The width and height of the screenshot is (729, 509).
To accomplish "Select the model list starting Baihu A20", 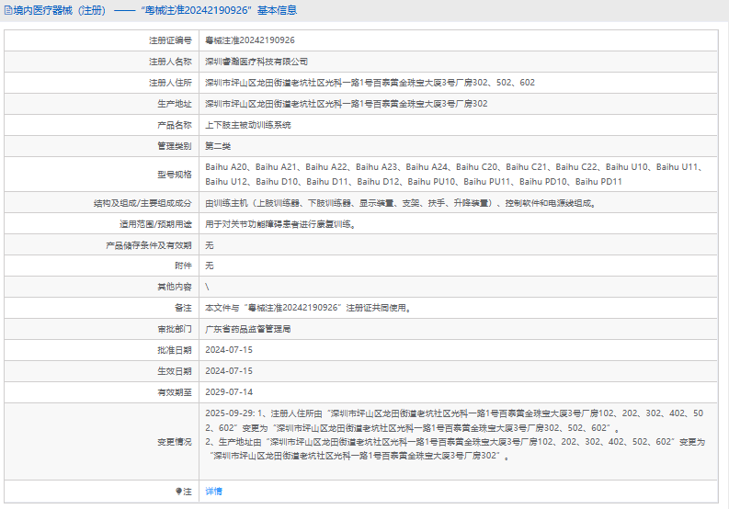I will point(455,175).
